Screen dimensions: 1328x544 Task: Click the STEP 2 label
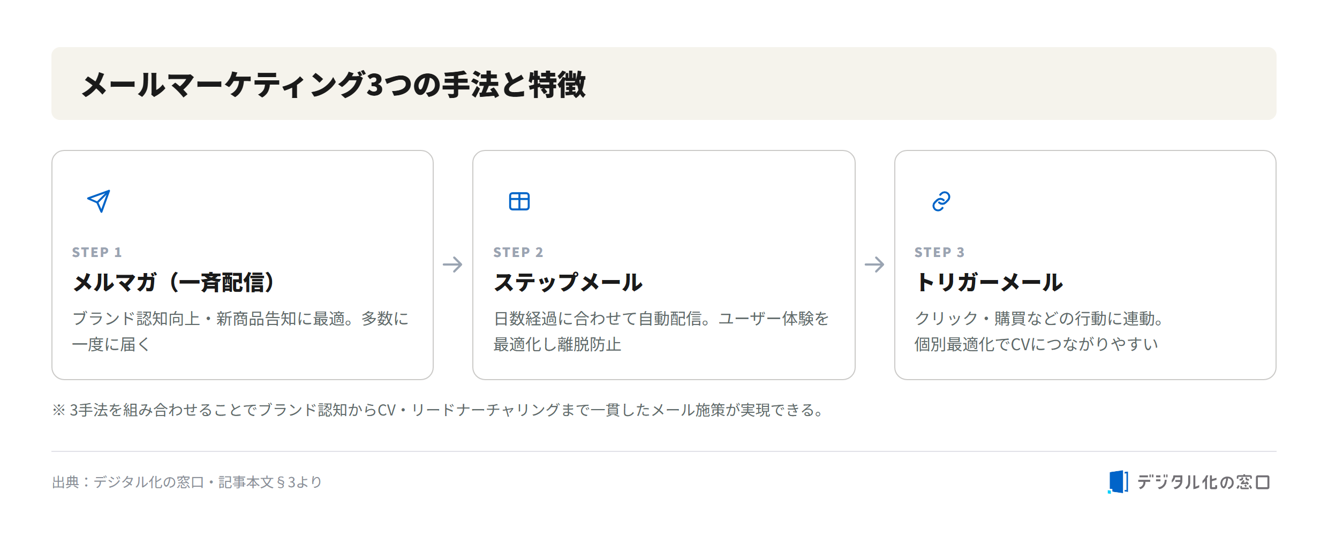coord(518,252)
